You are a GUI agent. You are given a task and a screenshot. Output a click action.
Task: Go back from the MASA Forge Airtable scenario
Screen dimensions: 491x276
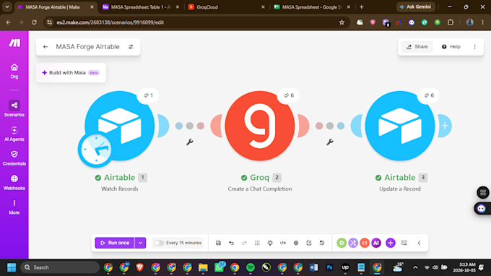45,47
